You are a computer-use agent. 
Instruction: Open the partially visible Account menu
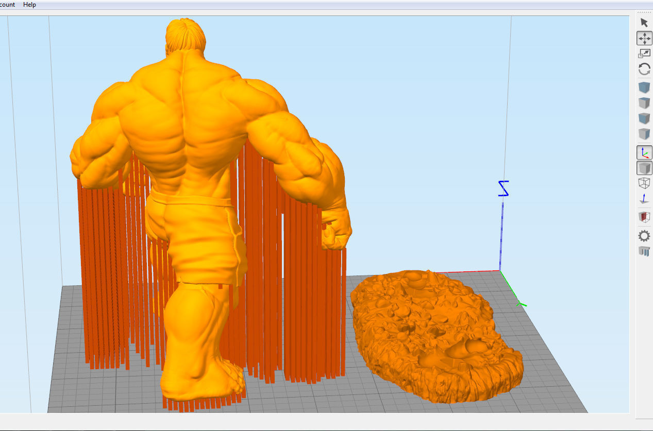pyautogui.click(x=7, y=5)
